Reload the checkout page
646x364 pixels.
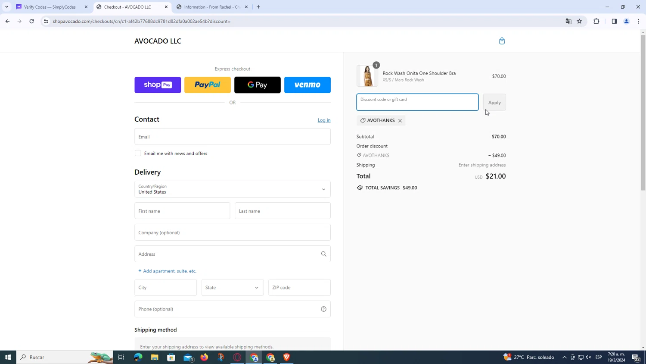click(31, 21)
